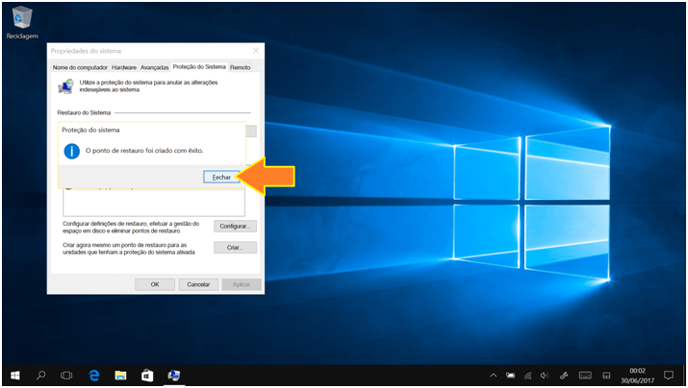Click the taskbar search magnifier icon
The width and height of the screenshot is (688, 388).
pyautogui.click(x=41, y=376)
